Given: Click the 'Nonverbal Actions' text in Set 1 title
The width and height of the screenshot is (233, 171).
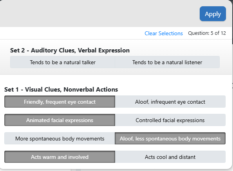Looking at the screenshot, I should (x=90, y=90).
